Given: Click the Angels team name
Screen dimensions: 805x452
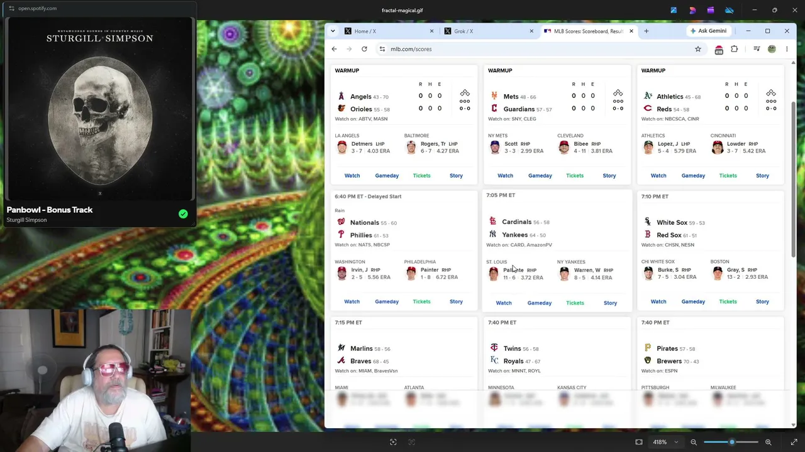Looking at the screenshot, I should pyautogui.click(x=360, y=97).
